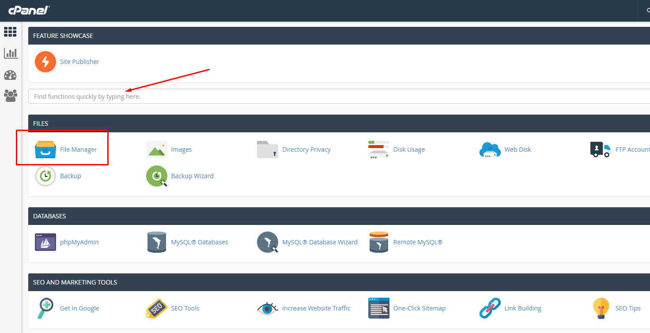Open the Link Building text link
The width and height of the screenshot is (650, 333).
[x=523, y=308]
